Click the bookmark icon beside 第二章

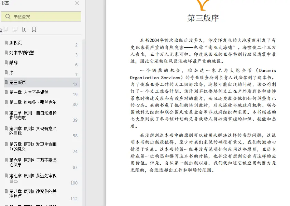[x=6, y=102]
